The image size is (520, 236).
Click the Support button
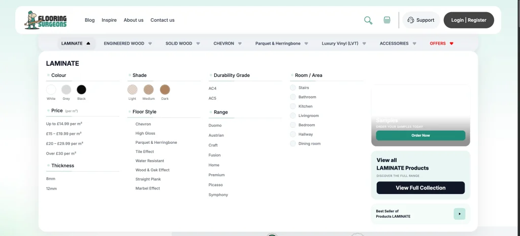421,20
